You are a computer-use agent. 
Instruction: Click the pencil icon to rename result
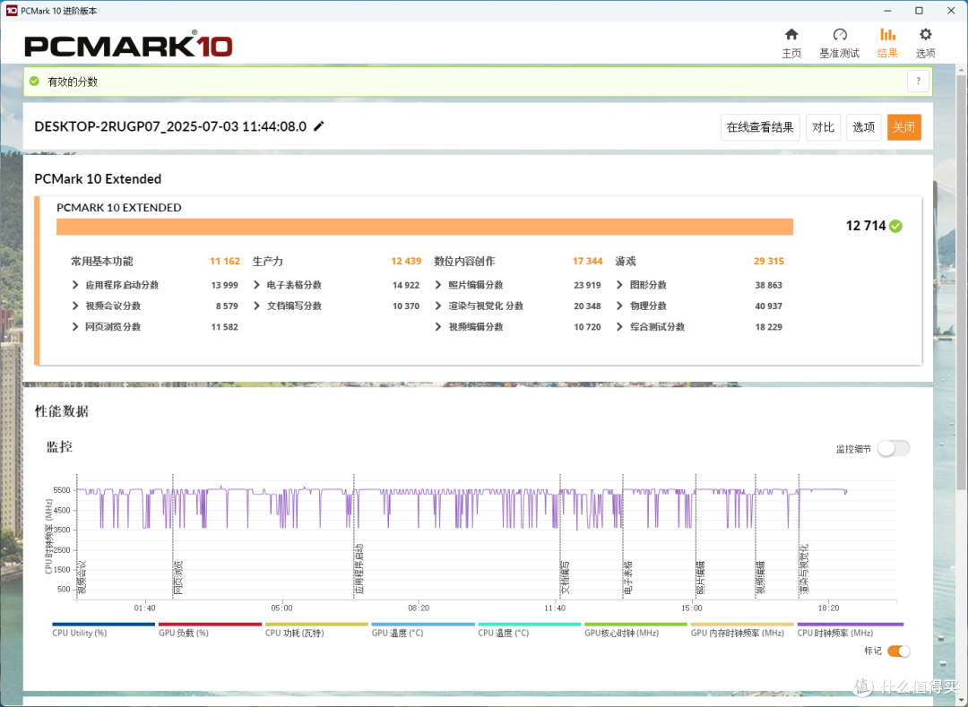tap(318, 126)
